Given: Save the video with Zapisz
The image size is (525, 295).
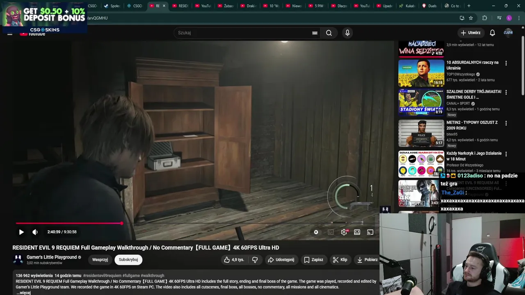Looking at the screenshot, I should tap(313, 259).
